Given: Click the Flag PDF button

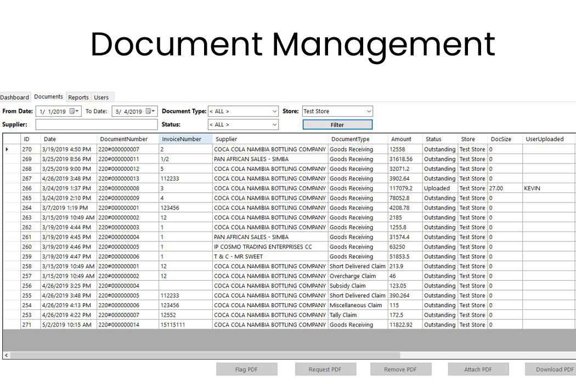Looking at the screenshot, I should click(x=246, y=369).
